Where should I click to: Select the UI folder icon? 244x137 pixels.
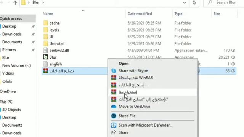[x=46, y=37]
